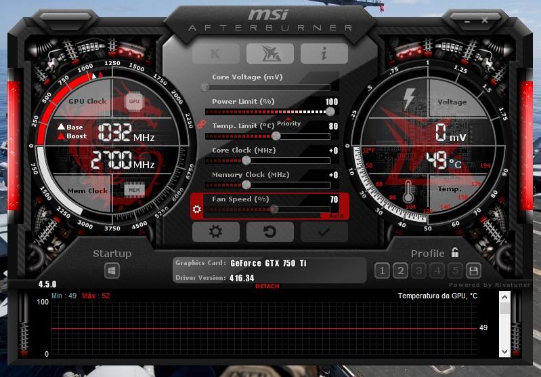
Task: Click the Memory Clock value +0
Action: [334, 175]
